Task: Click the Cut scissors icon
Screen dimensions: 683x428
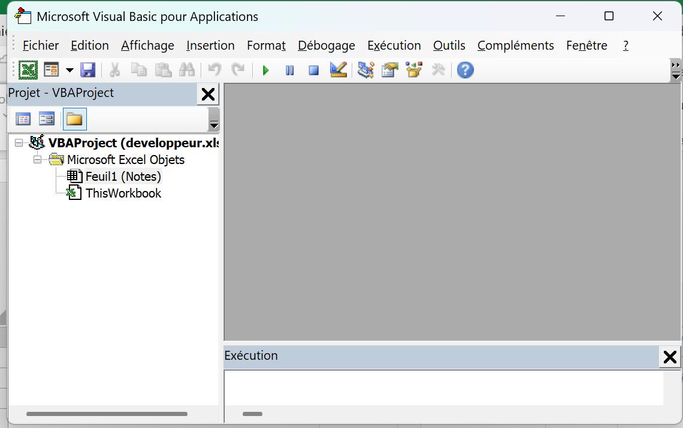Action: [115, 69]
